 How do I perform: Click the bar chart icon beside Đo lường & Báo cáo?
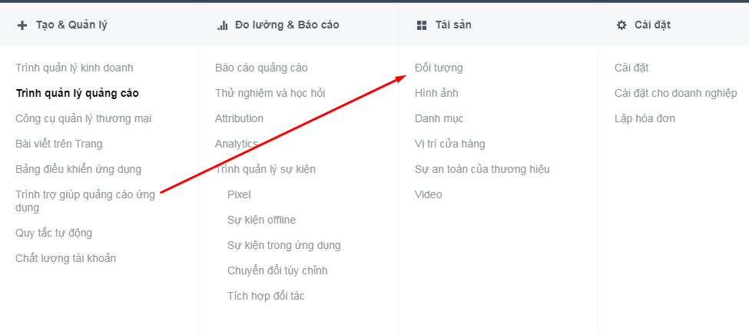[222, 25]
